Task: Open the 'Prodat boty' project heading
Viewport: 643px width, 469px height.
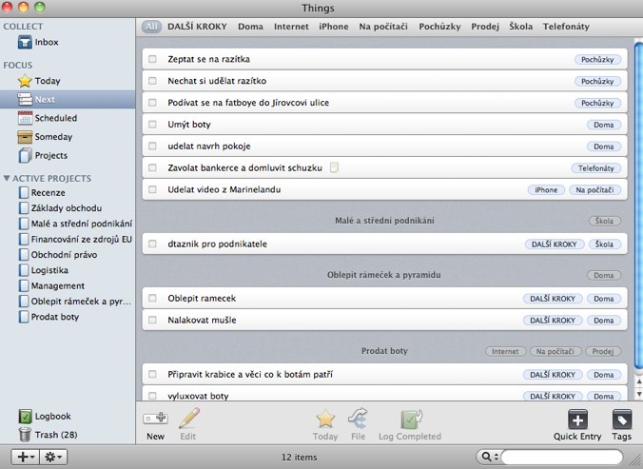Action: coord(384,351)
